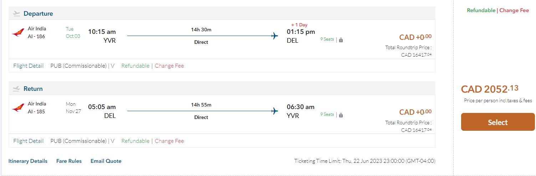Click the airplane icon on the YVR to DEL route line

click(275, 36)
